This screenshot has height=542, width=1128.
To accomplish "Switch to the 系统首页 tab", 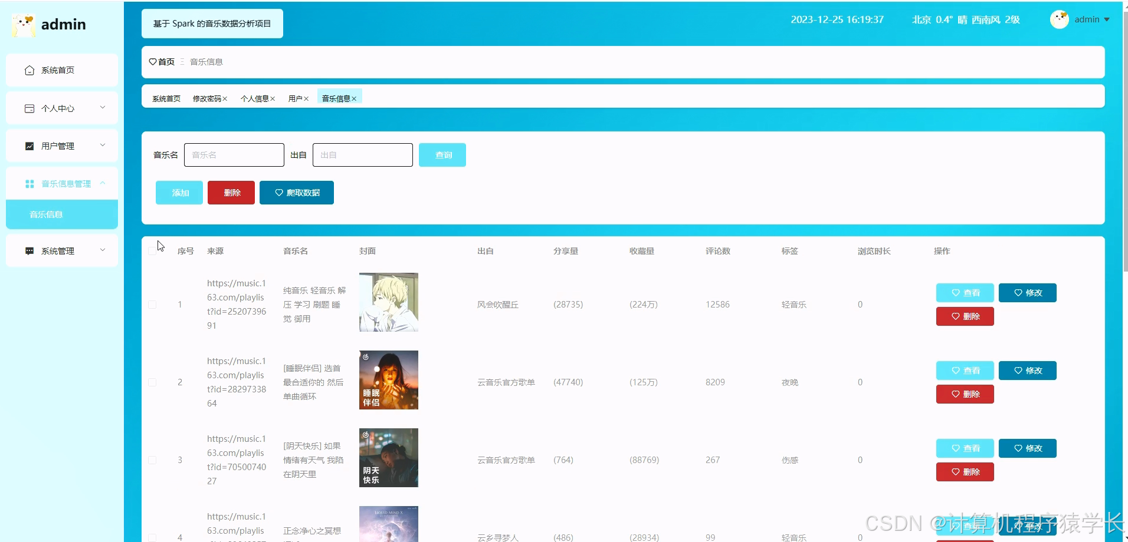I will tap(166, 99).
